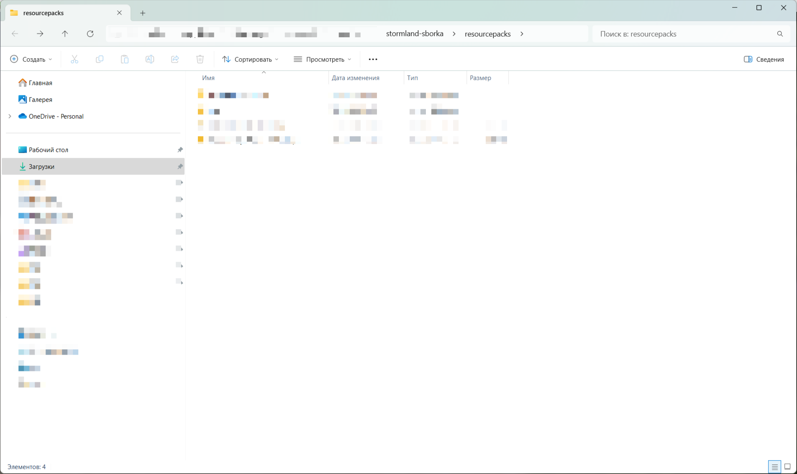Open the three-dots more options menu
This screenshot has width=797, height=474.
373,59
